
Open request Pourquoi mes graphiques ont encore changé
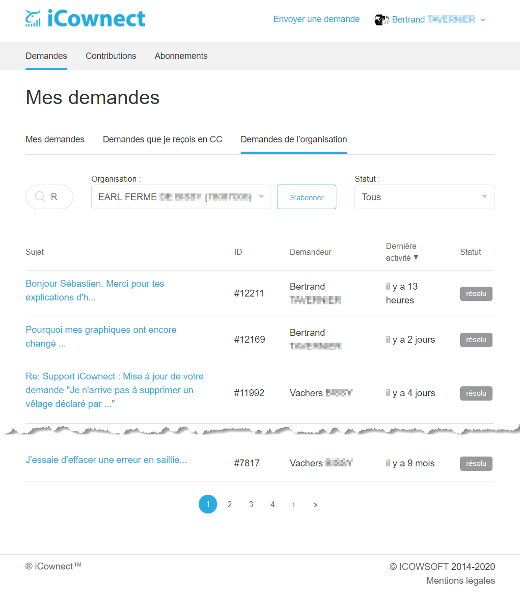(x=101, y=336)
